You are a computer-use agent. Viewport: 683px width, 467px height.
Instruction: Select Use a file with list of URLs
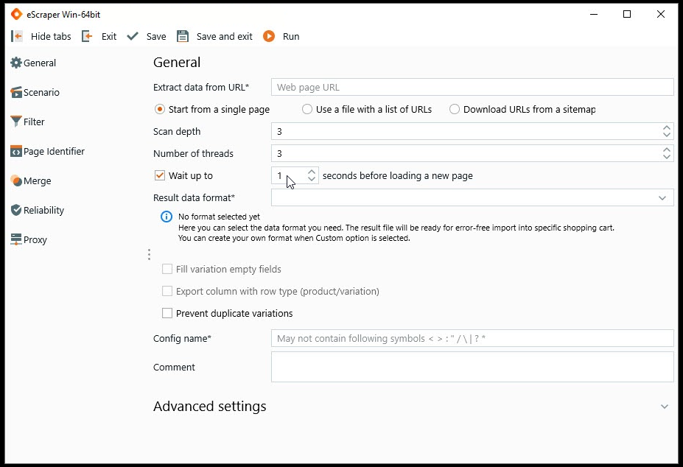[307, 109]
